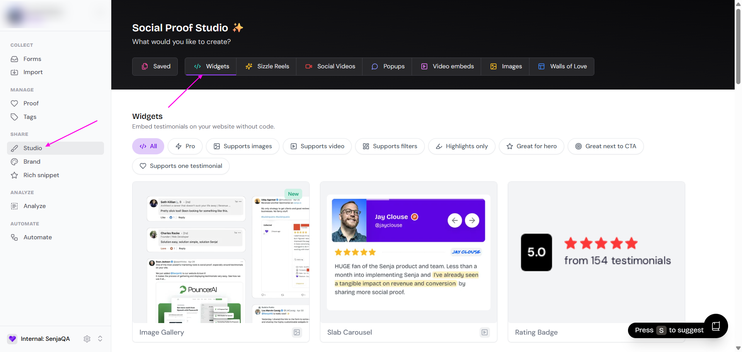Screen dimensions: 742x352
Task: Go to Rich snippet page
Action: (41, 175)
